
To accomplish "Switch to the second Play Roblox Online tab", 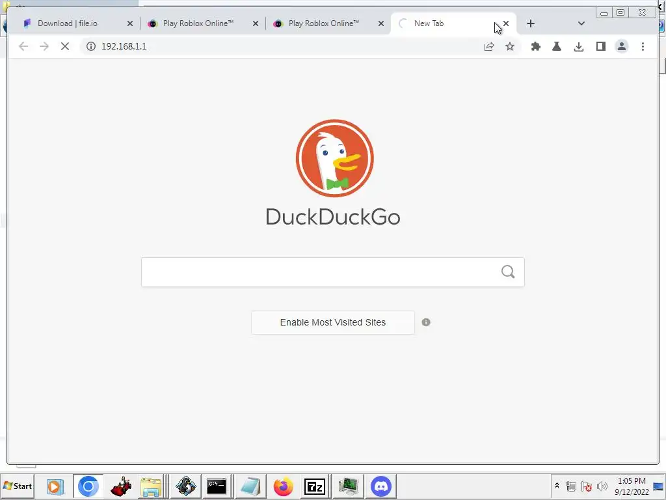I will pyautogui.click(x=324, y=23).
